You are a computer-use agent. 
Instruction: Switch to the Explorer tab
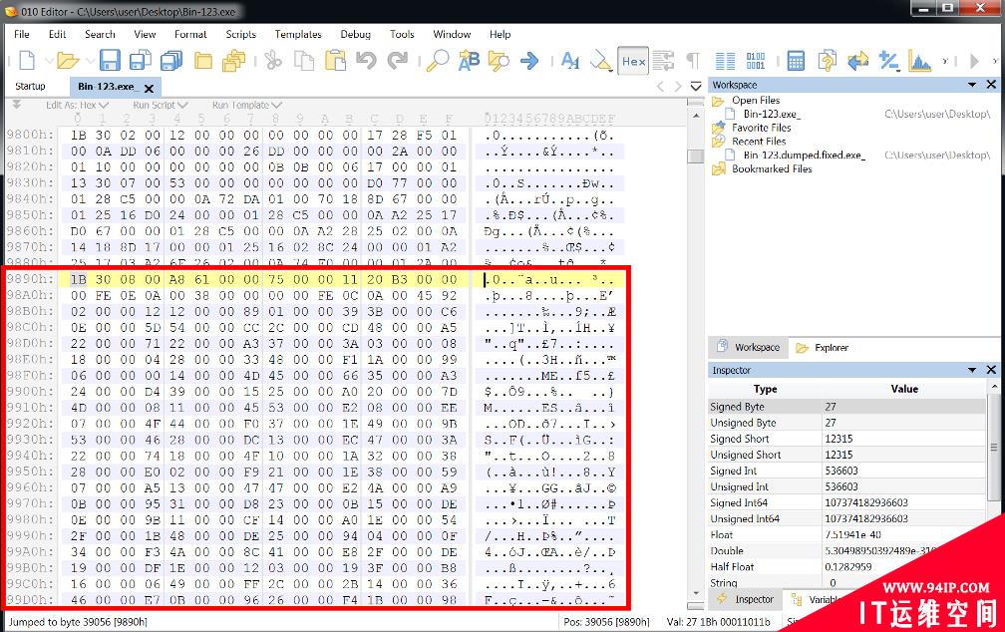(x=824, y=348)
